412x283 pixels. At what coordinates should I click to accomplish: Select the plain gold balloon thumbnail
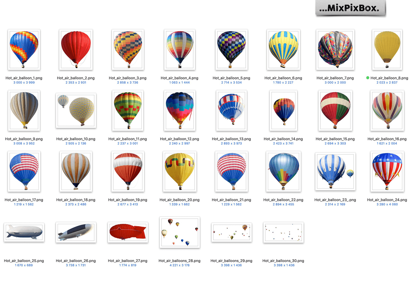point(387,50)
